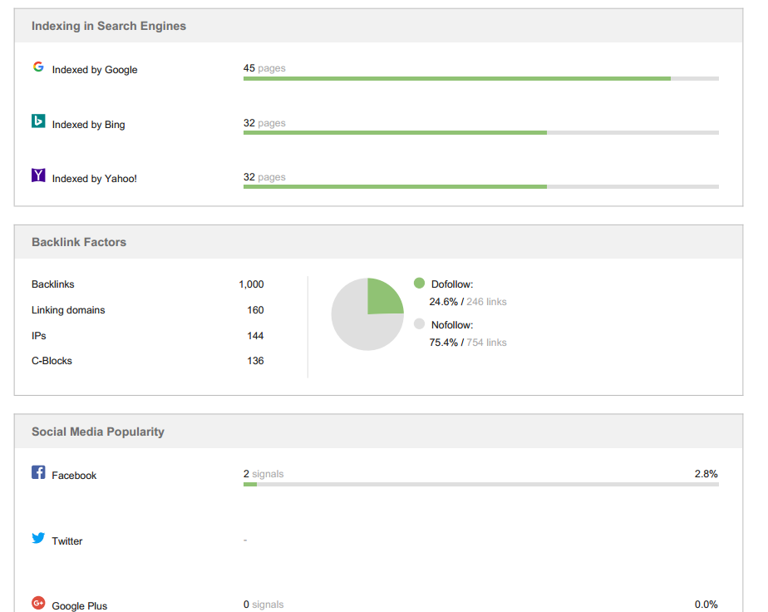Open the 754 links Nofollow list
Image resolution: width=768 pixels, height=612 pixels.
point(486,342)
